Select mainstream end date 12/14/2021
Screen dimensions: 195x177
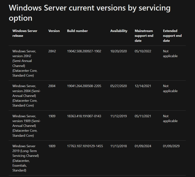pyautogui.click(x=143, y=86)
